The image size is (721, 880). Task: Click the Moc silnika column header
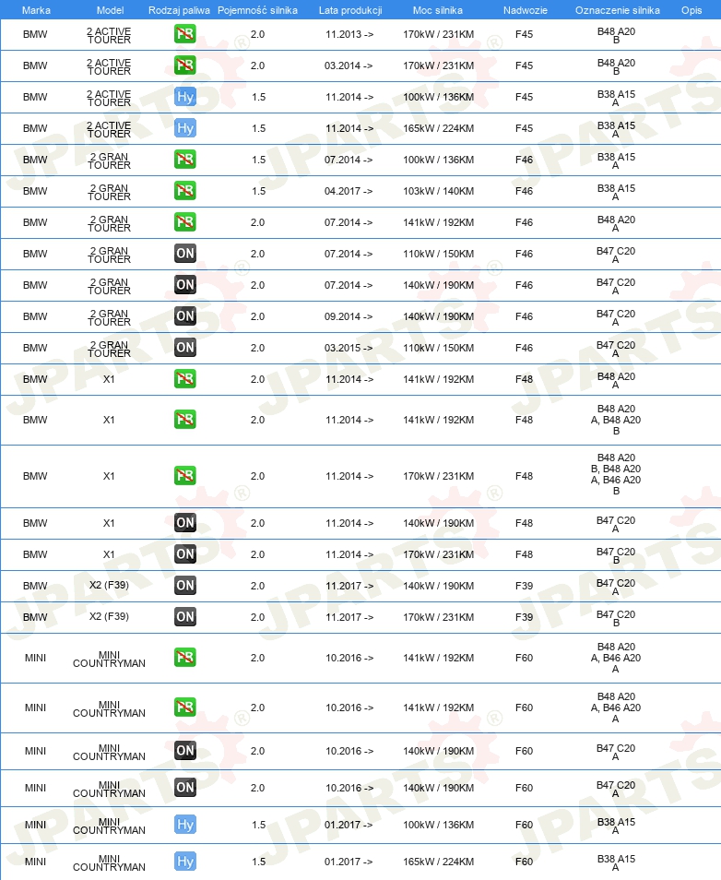(438, 10)
